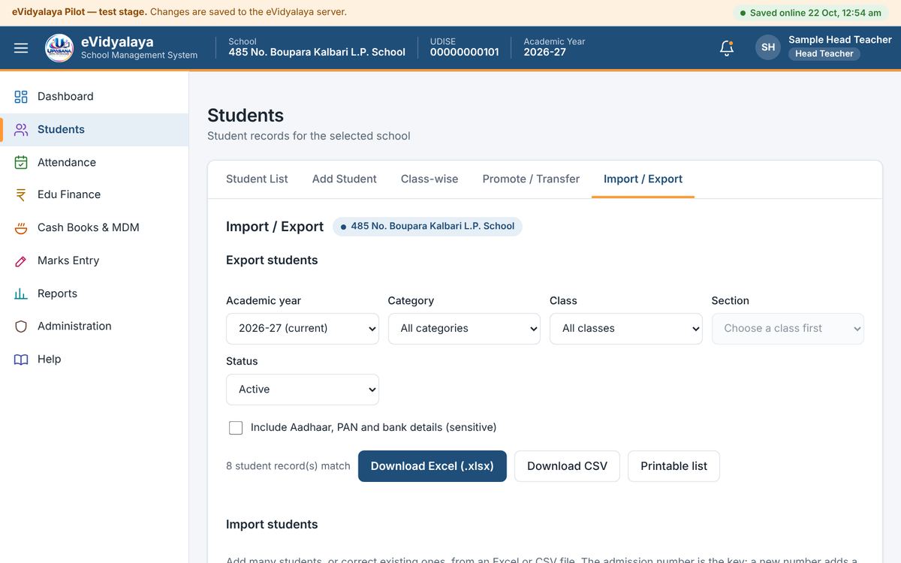Click the Reports bar chart icon
901x563 pixels.
click(x=21, y=294)
